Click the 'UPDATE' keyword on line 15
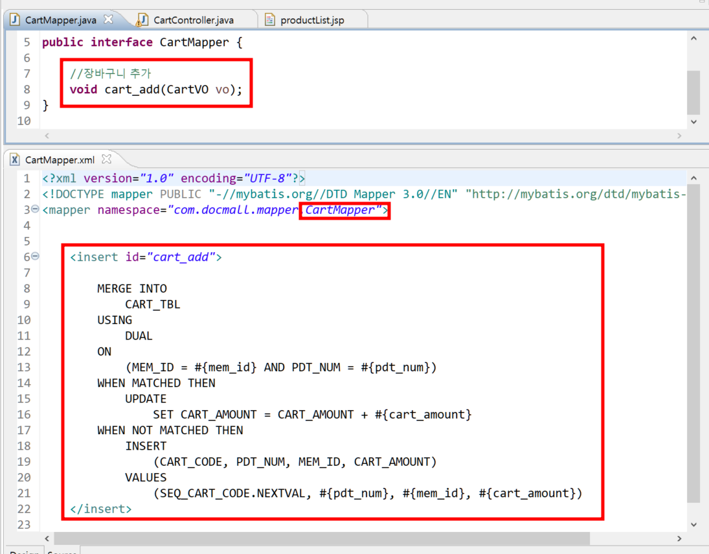This screenshot has width=709, height=554. coord(146,398)
